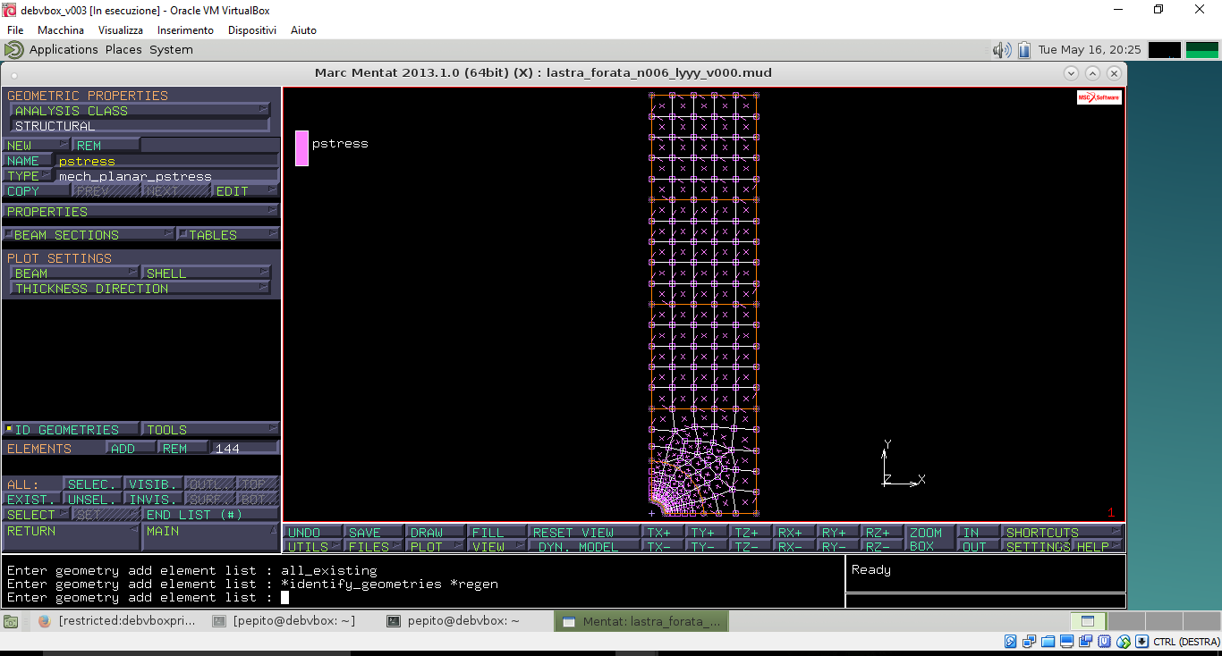Click TX- translate view button

[x=662, y=546]
